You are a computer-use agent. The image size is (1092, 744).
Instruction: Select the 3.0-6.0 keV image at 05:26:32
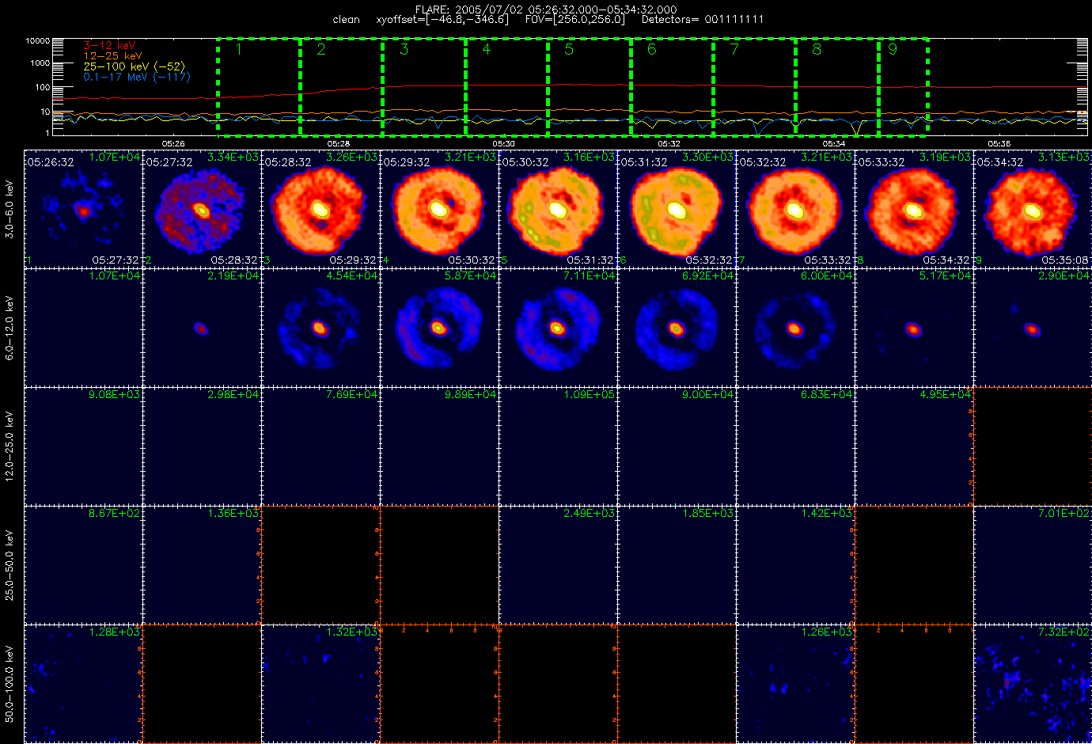(83, 209)
